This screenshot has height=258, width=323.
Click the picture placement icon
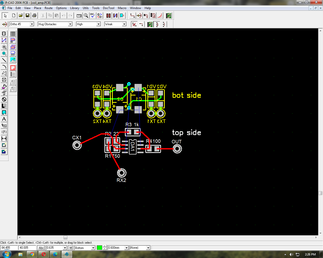[13, 60]
